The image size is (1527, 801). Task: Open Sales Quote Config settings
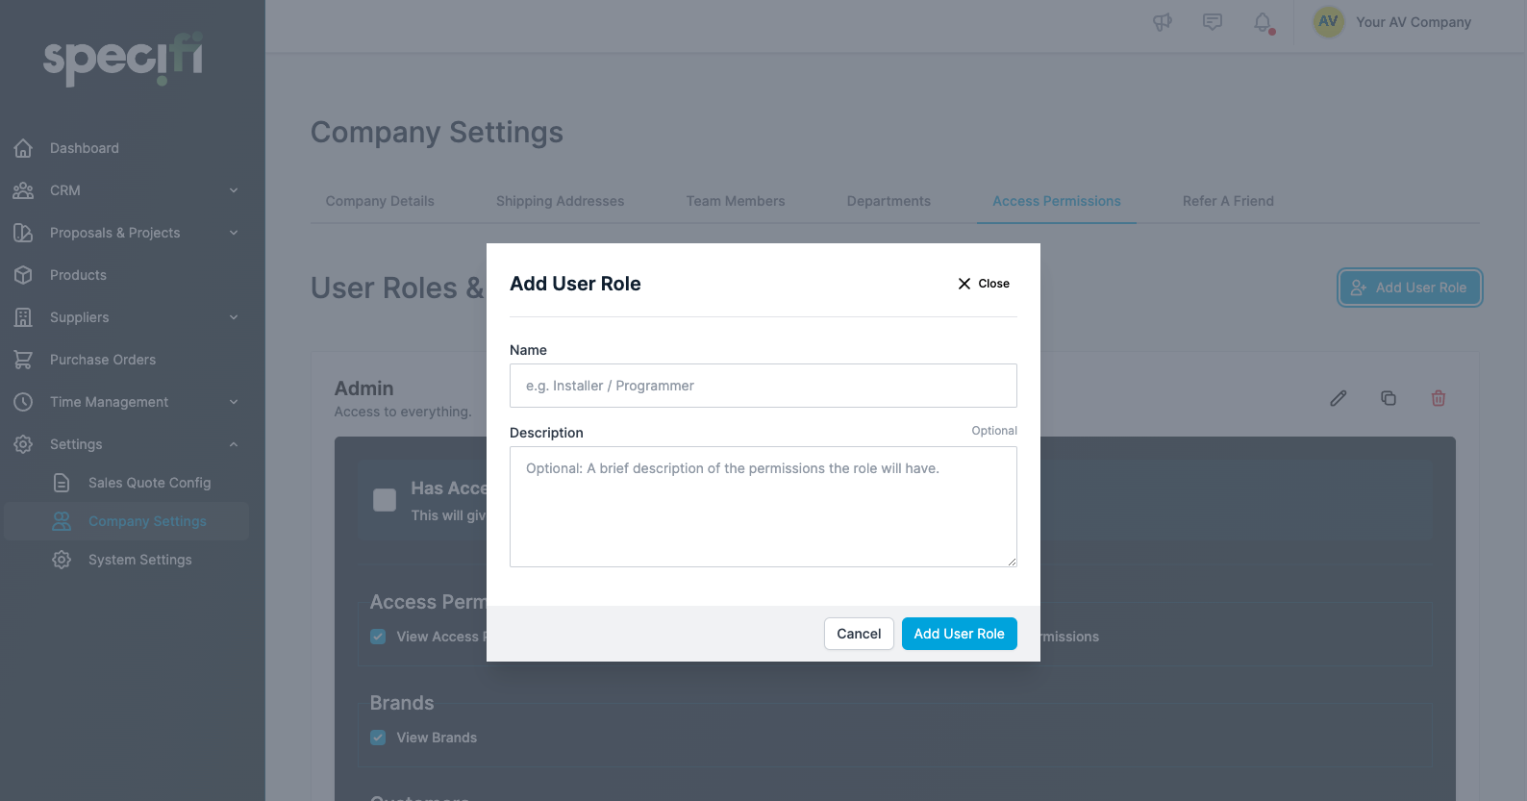pos(149,483)
